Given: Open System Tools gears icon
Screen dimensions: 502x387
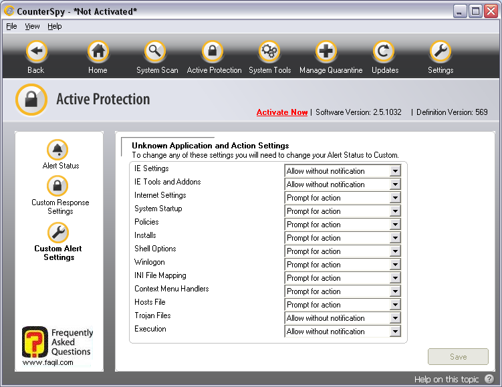Looking at the screenshot, I should [269, 51].
